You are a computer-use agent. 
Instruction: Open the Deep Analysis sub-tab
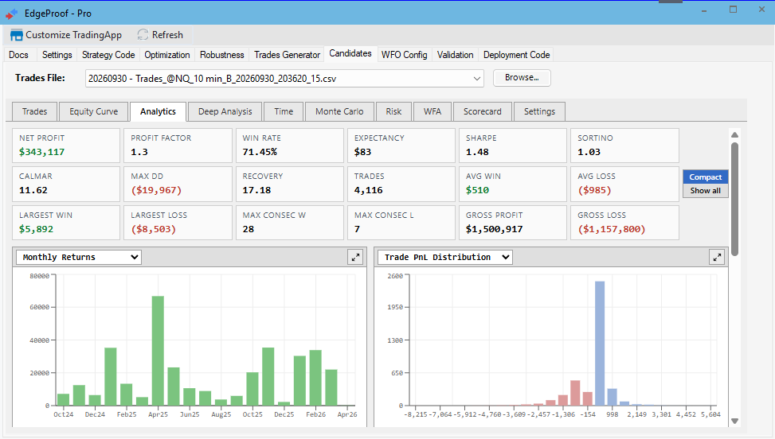pos(225,111)
